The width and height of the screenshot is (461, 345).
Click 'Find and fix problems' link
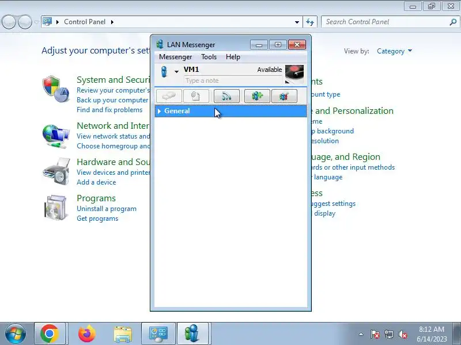click(x=109, y=110)
